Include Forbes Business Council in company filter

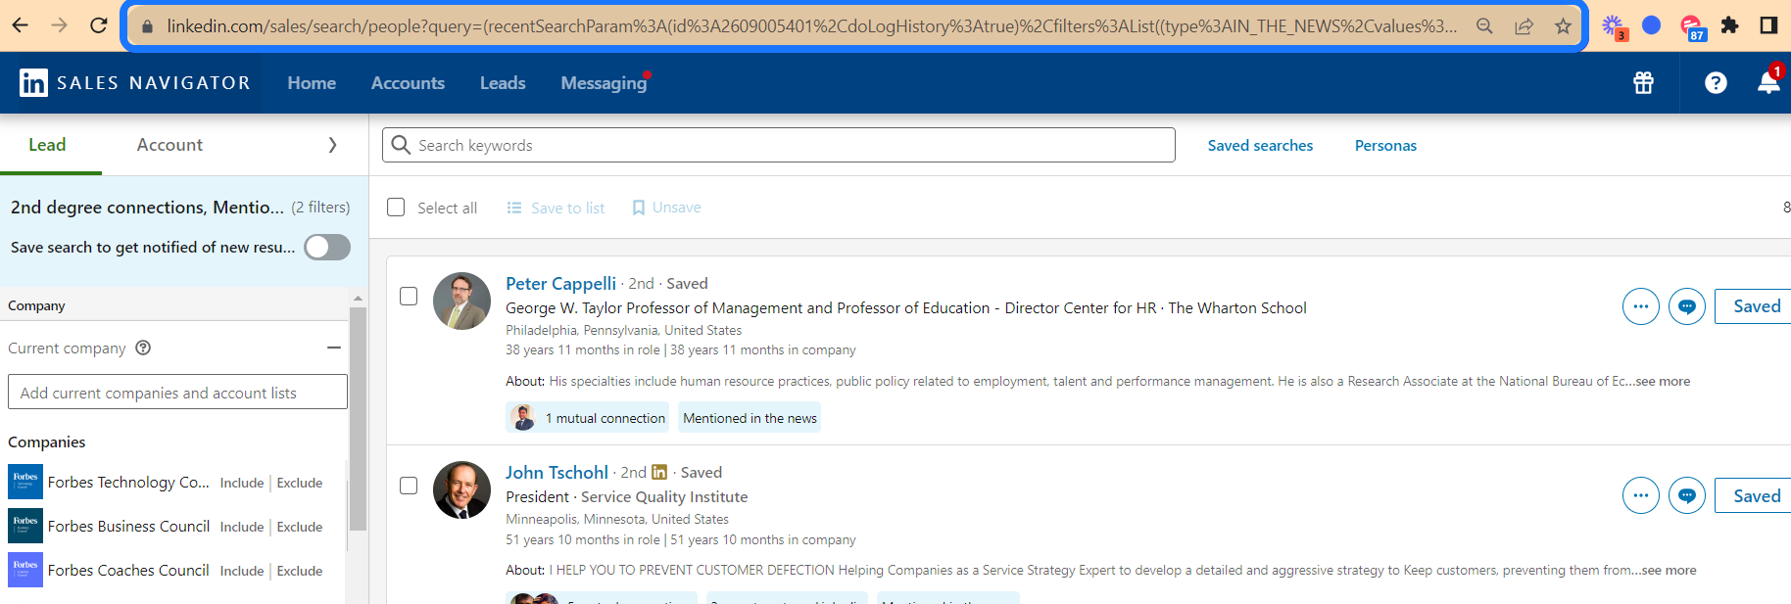(x=241, y=527)
